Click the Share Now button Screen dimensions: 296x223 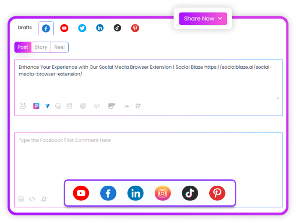[203, 18]
